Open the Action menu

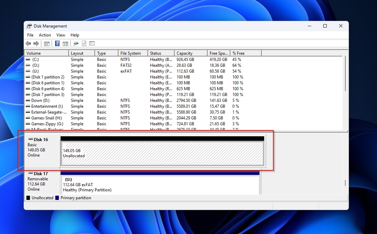point(45,35)
